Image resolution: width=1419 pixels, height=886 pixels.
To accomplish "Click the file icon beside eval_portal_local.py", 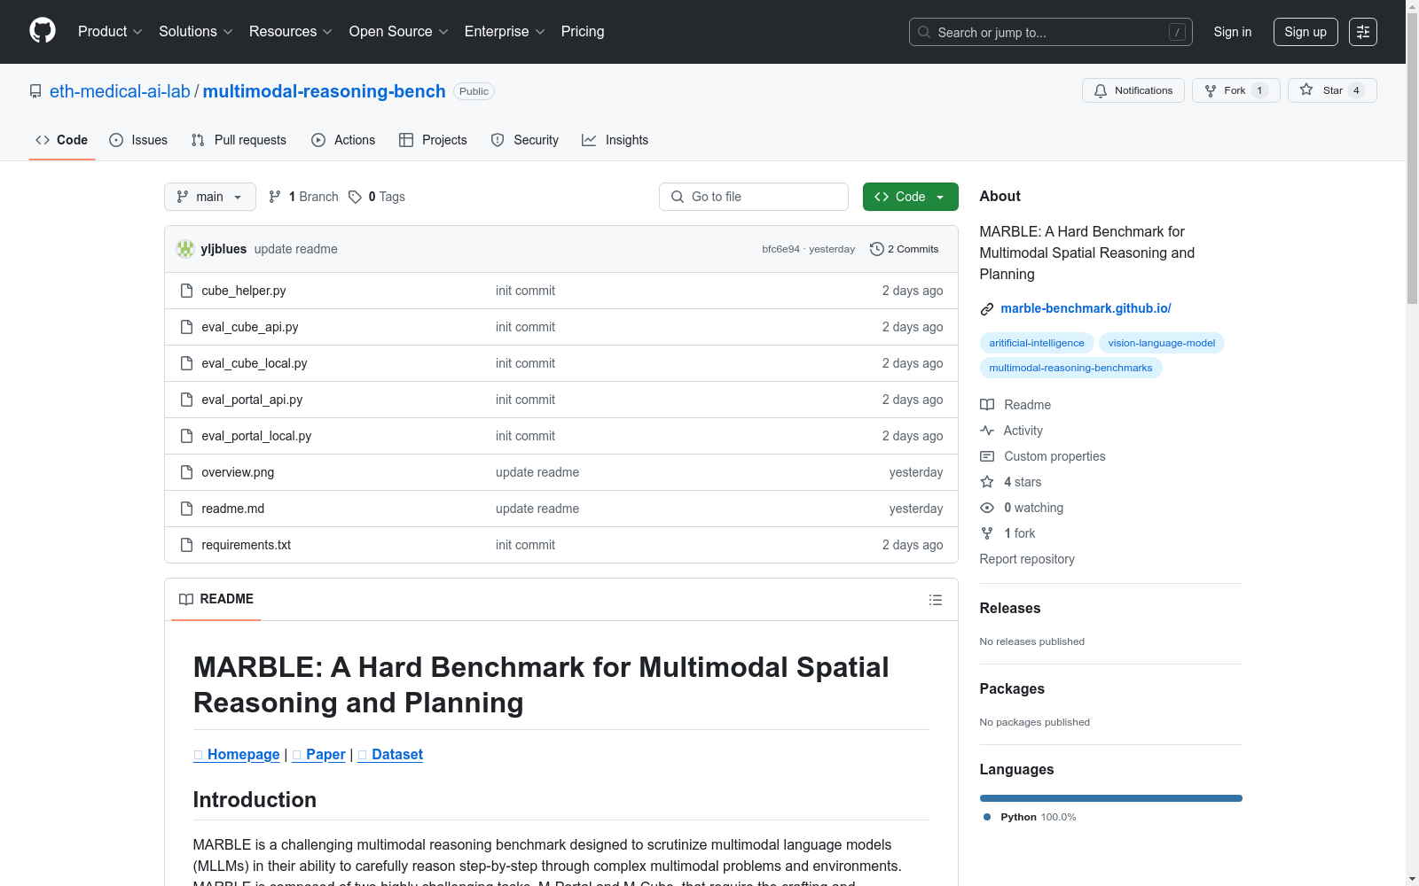I will coord(186,436).
